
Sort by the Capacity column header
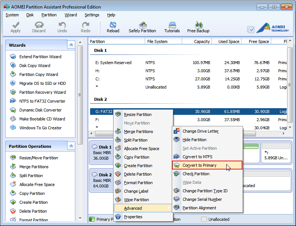pos(197,41)
